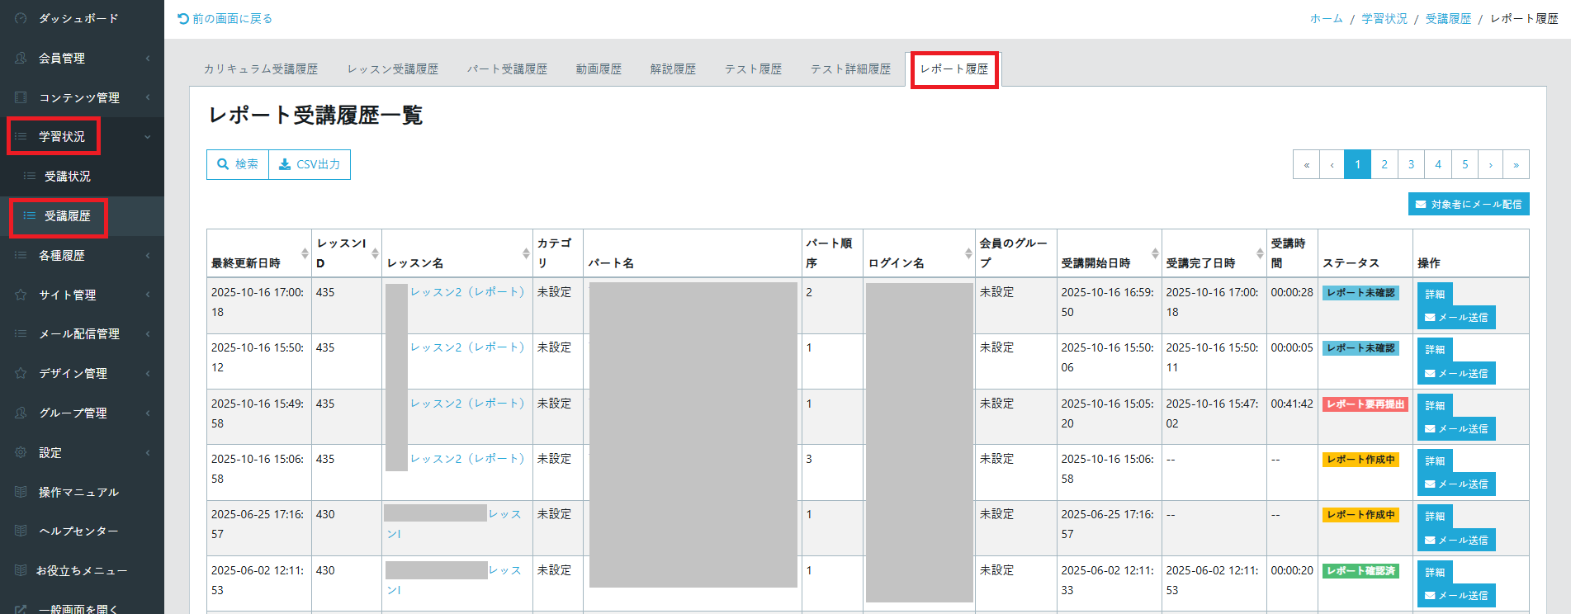Click 詳細 button in the first row
Screen dimensions: 1571x614
tap(1435, 295)
